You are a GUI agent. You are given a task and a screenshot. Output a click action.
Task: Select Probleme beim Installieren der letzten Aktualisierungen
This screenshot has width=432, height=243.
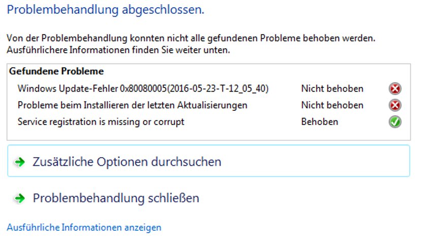coord(133,105)
